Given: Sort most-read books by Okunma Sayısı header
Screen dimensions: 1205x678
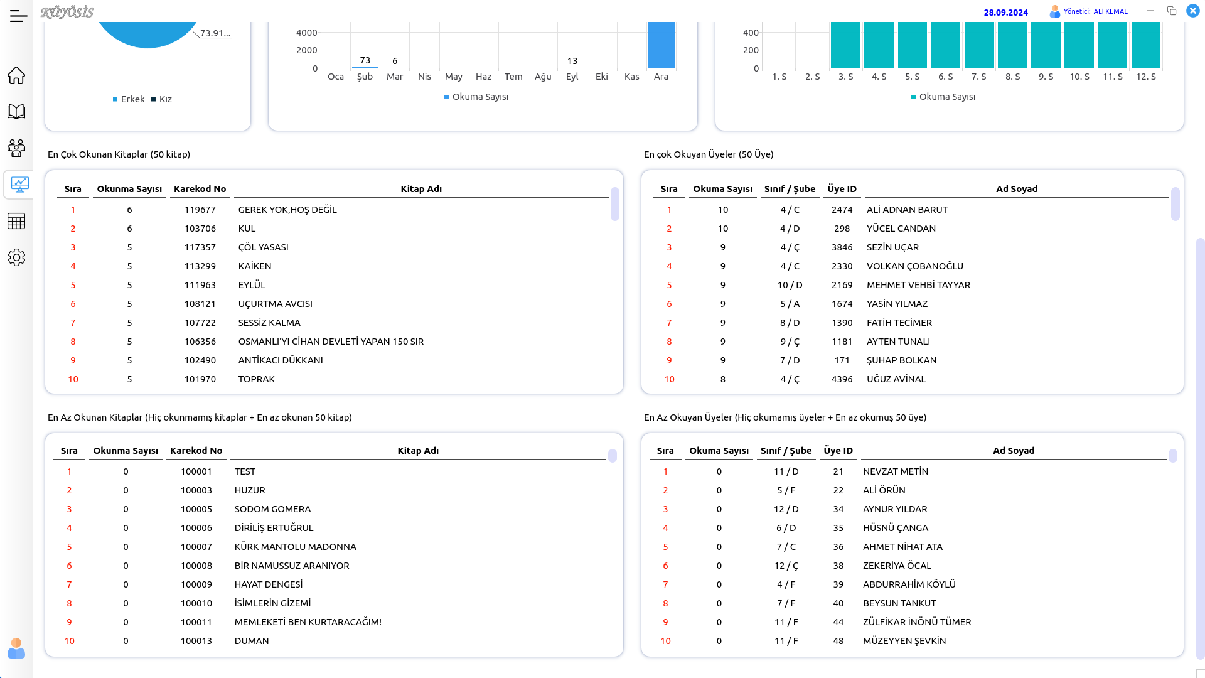Looking at the screenshot, I should click(x=129, y=189).
